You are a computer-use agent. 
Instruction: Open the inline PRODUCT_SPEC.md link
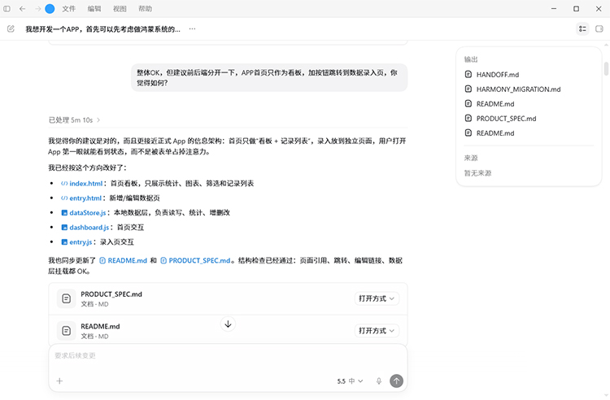pos(195,260)
